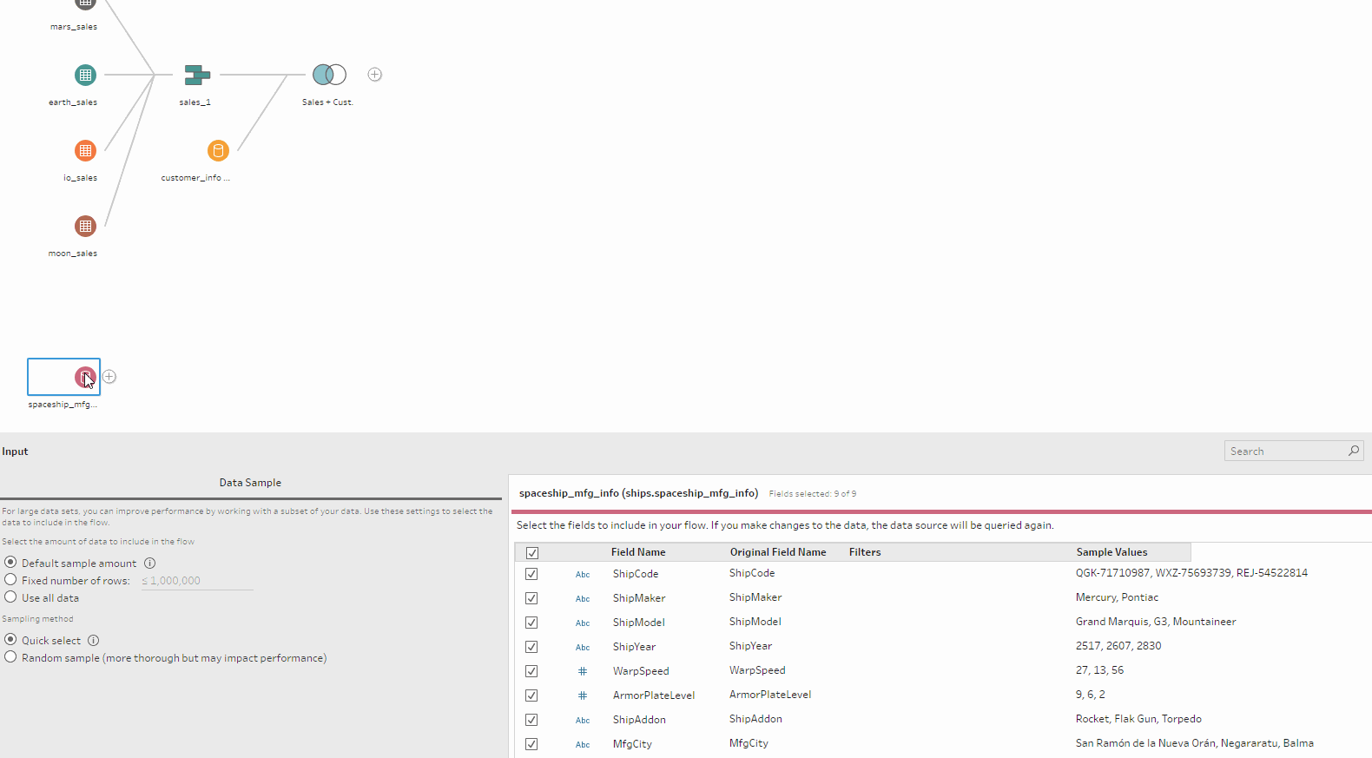
Task: Uncheck the ShipYear field checkbox
Action: click(x=531, y=647)
